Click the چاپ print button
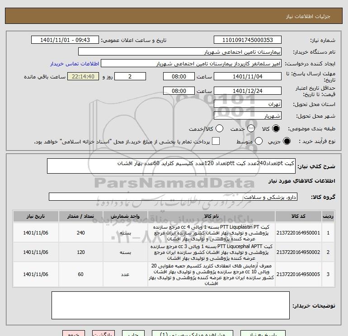Screen dimensions: 348x336 click(133, 334)
